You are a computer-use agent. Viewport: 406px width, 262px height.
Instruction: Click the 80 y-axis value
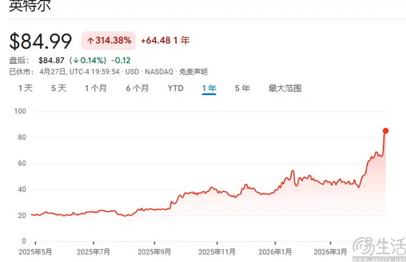point(22,137)
